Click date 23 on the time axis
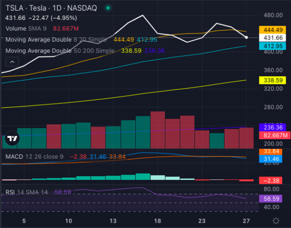The height and width of the screenshot is (228, 291). point(202,221)
